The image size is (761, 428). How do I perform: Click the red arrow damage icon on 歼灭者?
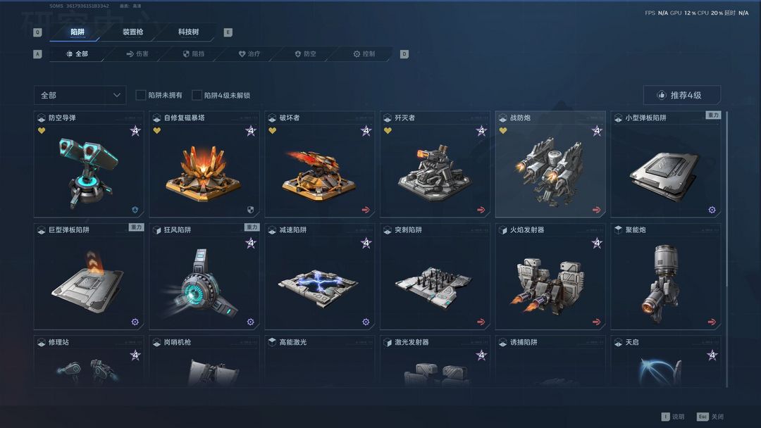481,210
